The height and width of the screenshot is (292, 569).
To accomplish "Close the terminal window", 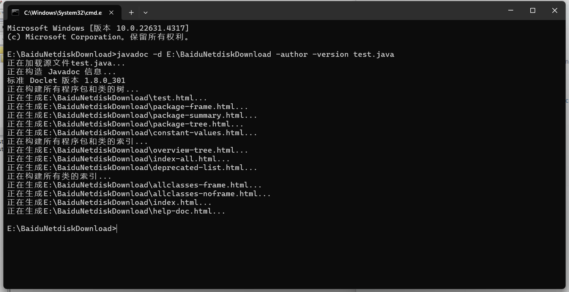I will [x=555, y=11].
